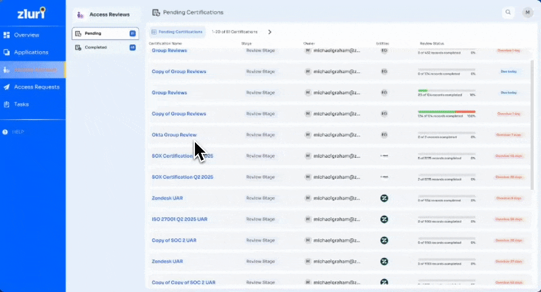This screenshot has height=292, width=541.
Task: Select the Completed list in Access Reviews
Action: tap(105, 47)
